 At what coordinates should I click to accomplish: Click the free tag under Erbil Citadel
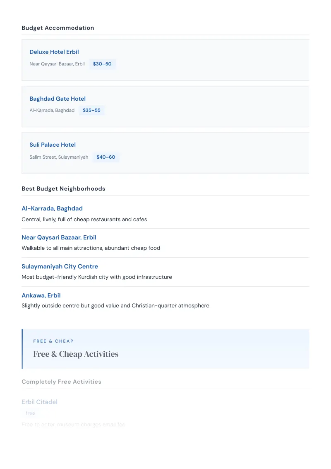[30, 413]
